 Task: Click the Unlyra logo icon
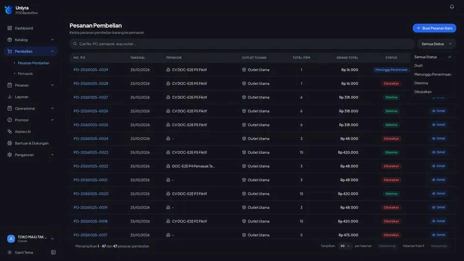tap(9, 10)
